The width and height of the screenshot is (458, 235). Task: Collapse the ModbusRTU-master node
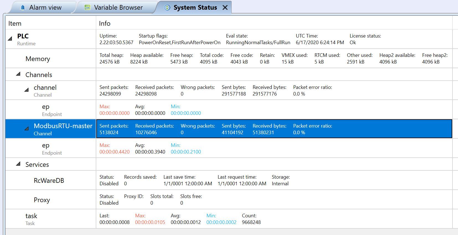coord(27,128)
